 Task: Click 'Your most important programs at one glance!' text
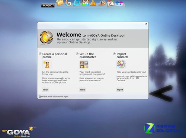(92, 73)
